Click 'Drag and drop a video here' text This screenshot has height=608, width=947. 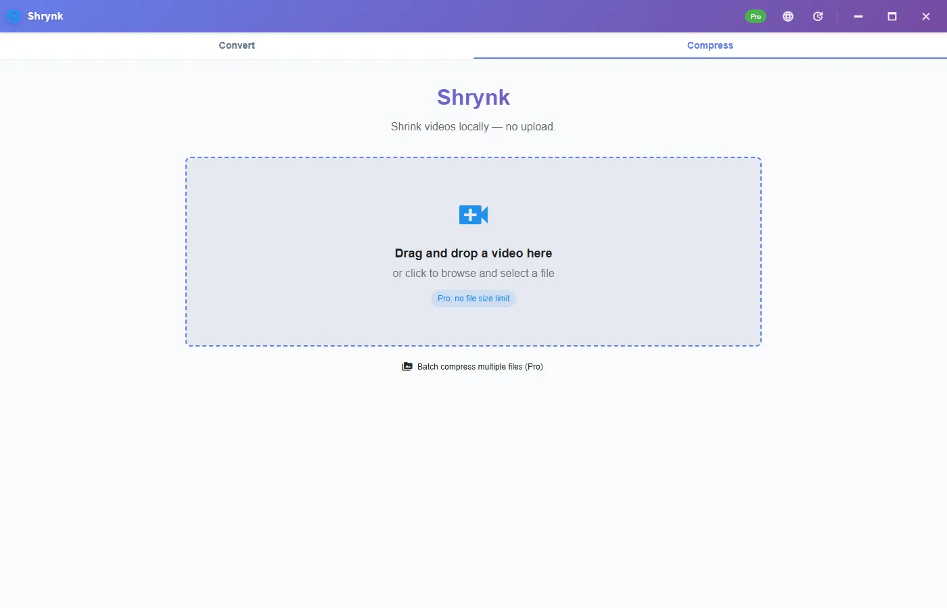coord(473,253)
